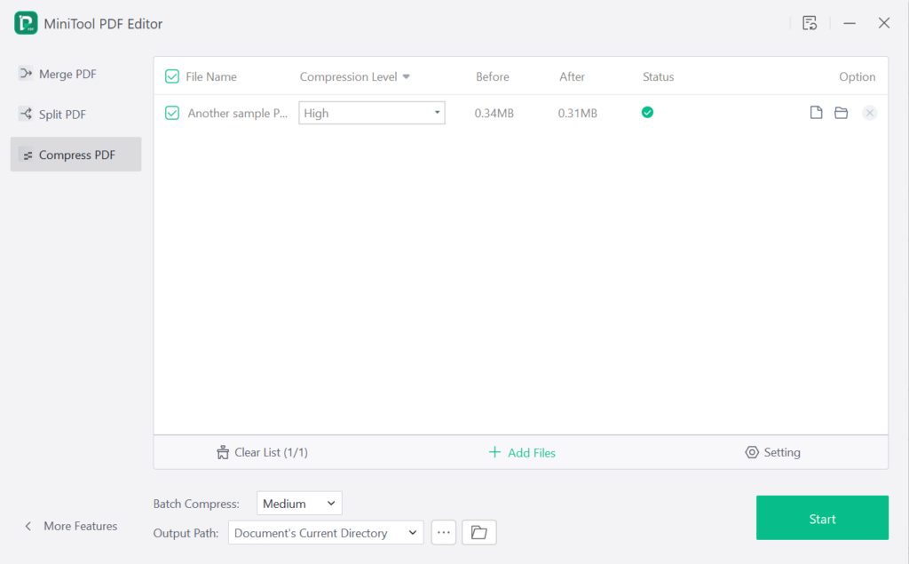Click the Status column header

(659, 76)
